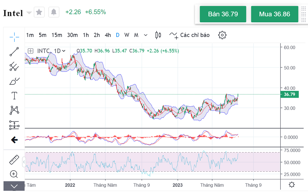Click the 36.79 current price label on axis

[289, 95]
